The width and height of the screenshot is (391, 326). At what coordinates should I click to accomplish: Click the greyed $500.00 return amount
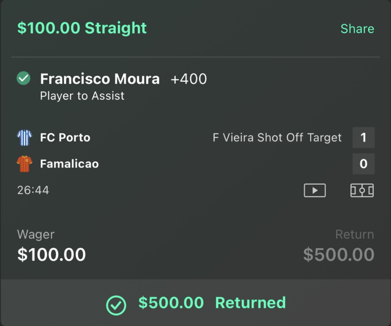coord(339,254)
